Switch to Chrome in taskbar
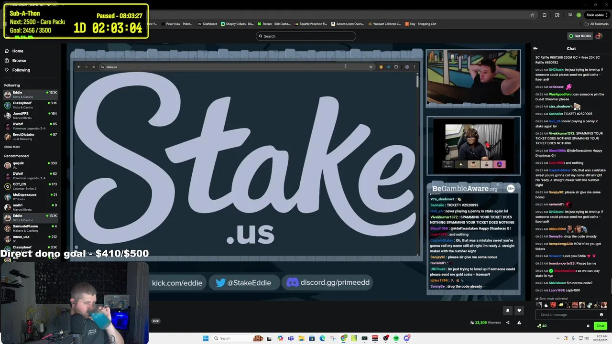Image resolution: width=612 pixels, height=344 pixels. (x=343, y=338)
